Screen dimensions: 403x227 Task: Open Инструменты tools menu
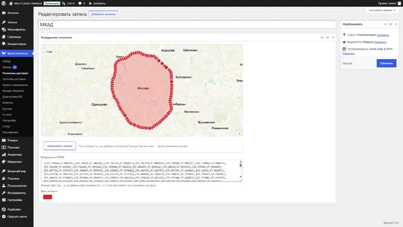click(x=17, y=193)
